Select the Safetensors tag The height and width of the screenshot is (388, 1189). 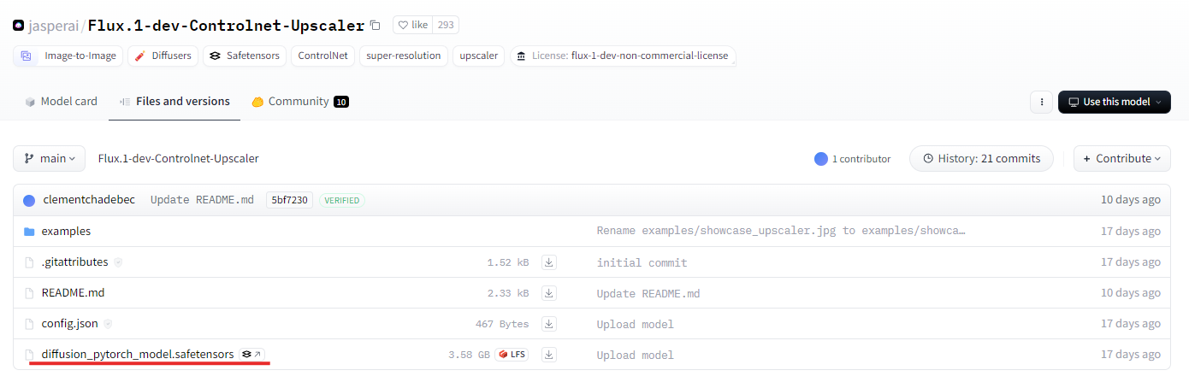pyautogui.click(x=245, y=56)
